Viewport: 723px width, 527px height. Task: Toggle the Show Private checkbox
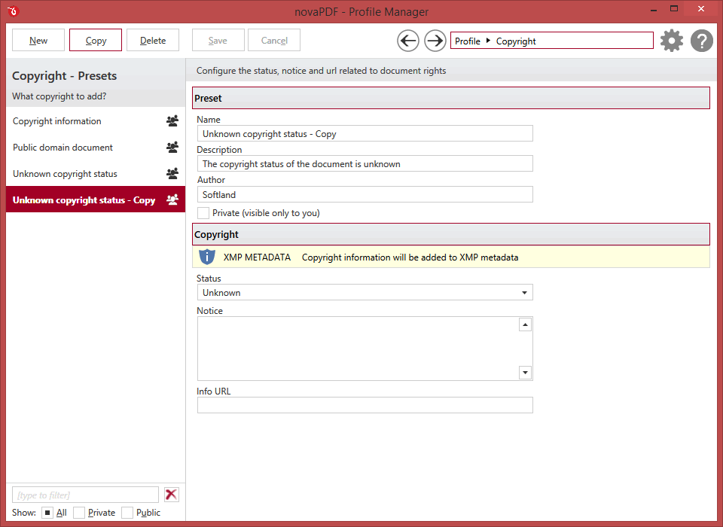(79, 513)
